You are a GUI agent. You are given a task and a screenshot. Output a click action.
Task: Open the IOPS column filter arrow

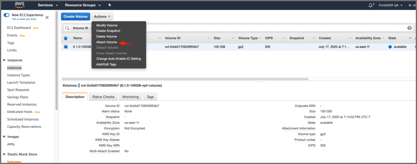point(284,38)
